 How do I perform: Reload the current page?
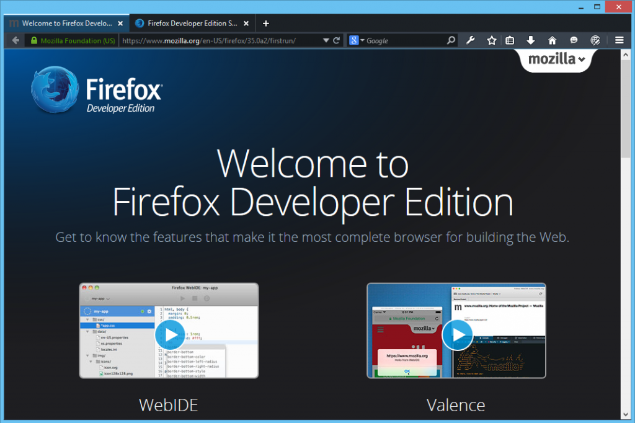pyautogui.click(x=337, y=40)
